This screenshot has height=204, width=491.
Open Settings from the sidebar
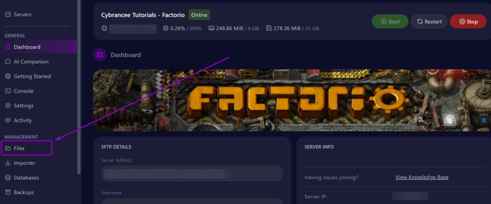pyautogui.click(x=23, y=106)
